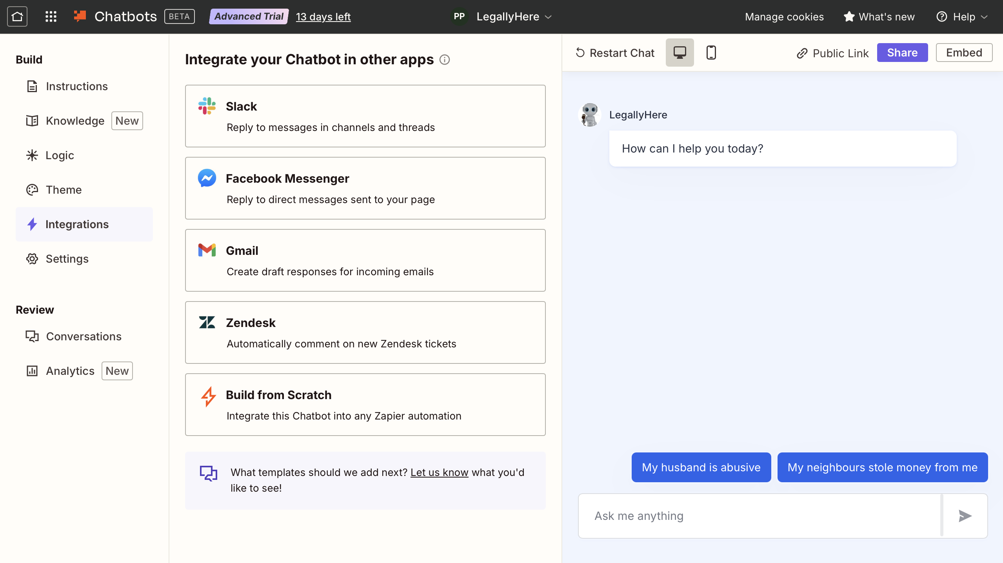Switch preview to mobile view
Screen dimensions: 1003x563
pyautogui.click(x=711, y=53)
